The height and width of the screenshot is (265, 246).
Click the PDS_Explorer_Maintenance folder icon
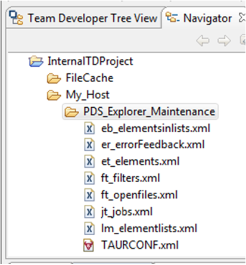(71, 112)
